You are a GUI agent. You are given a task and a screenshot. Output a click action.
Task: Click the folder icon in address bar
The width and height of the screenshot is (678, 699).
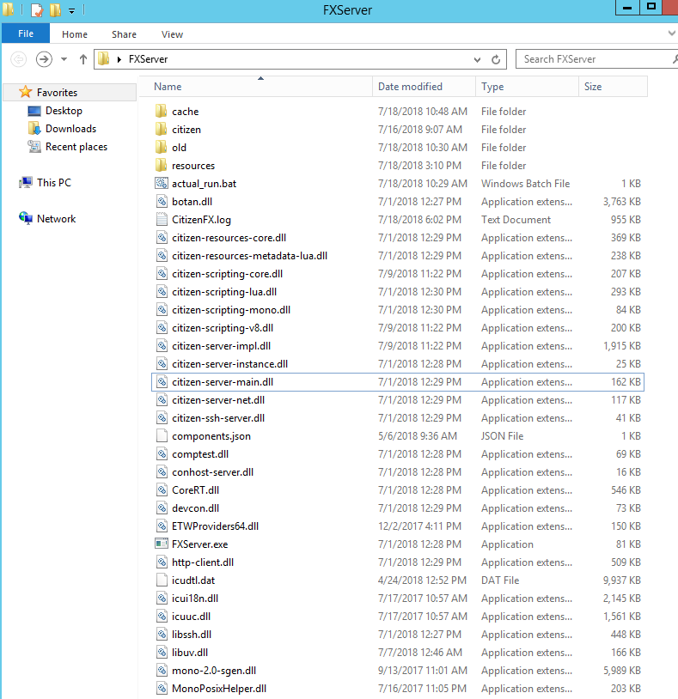[x=103, y=59]
